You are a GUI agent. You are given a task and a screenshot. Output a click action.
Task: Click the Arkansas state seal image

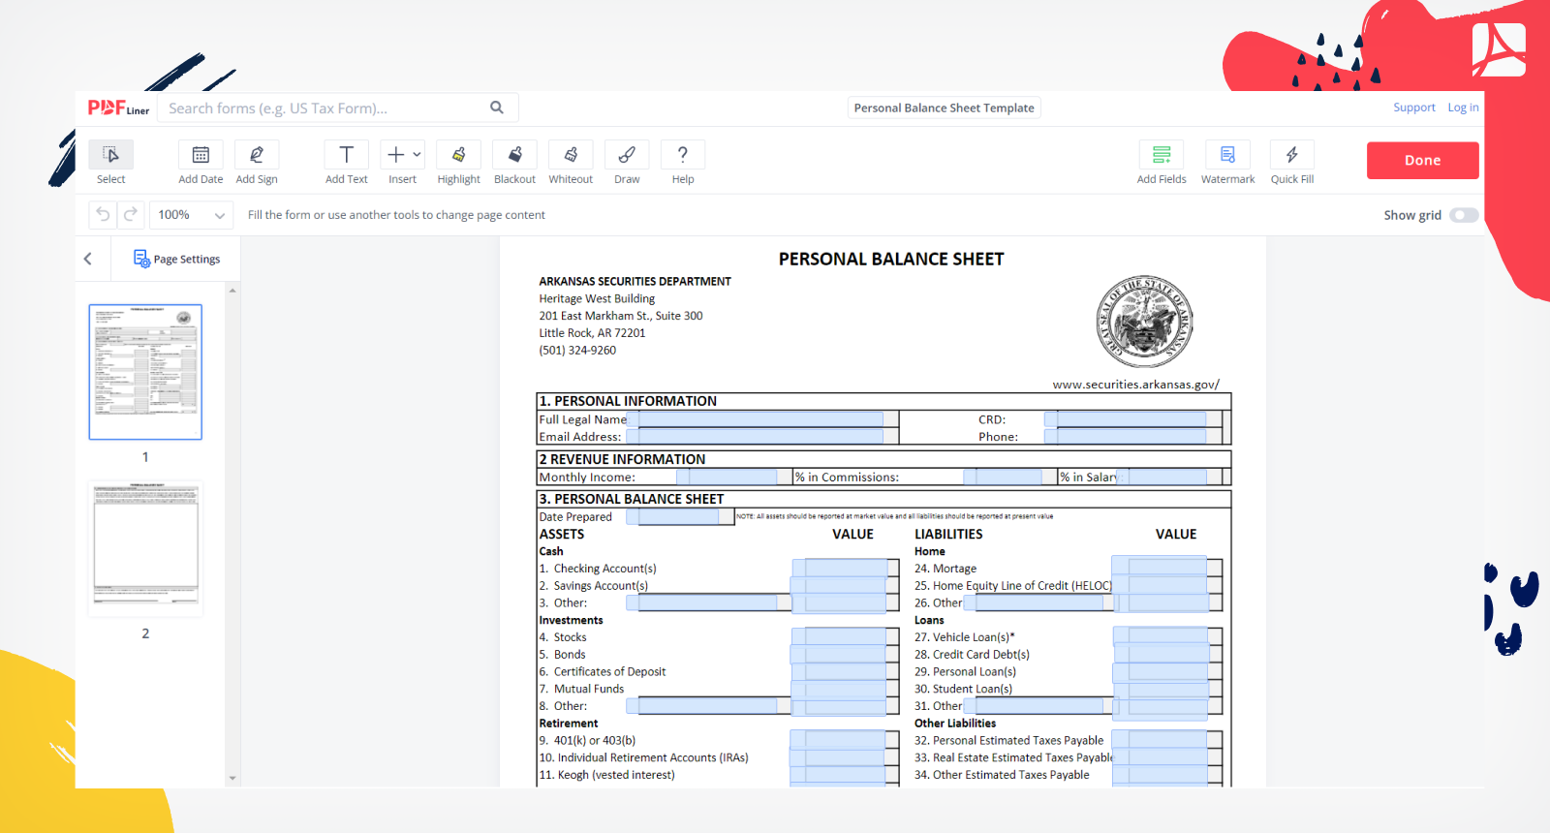1144,322
